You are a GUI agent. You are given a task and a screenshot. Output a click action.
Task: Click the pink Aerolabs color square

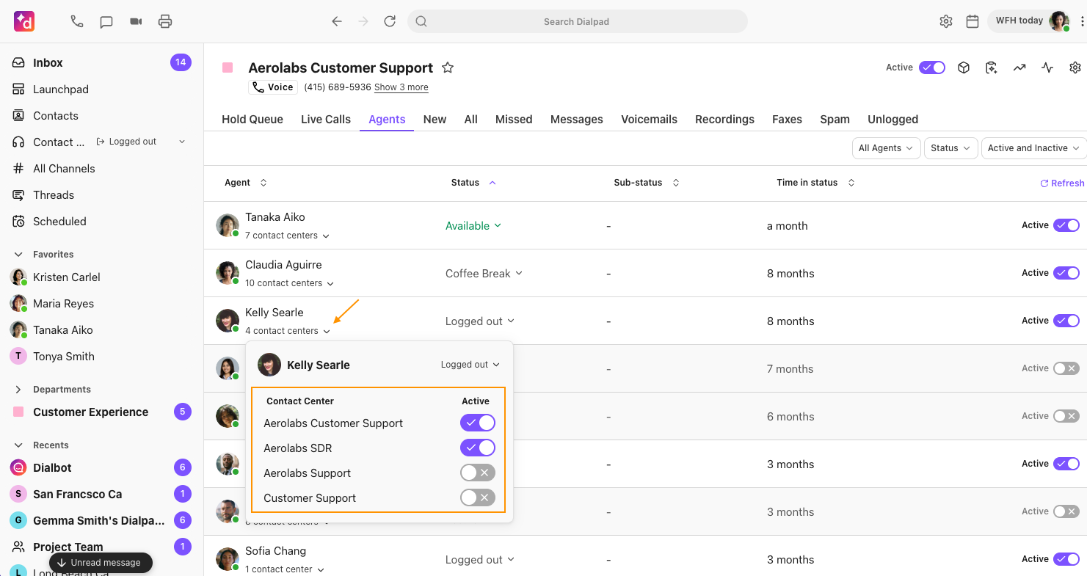[x=228, y=68]
